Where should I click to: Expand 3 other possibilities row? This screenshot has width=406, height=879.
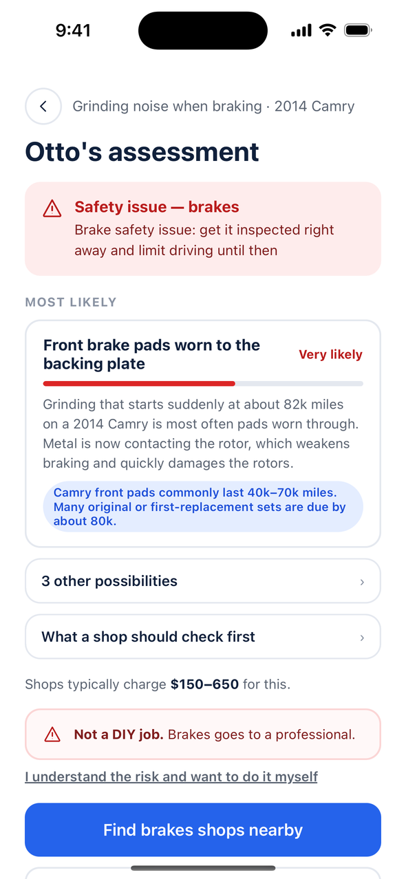(x=203, y=581)
